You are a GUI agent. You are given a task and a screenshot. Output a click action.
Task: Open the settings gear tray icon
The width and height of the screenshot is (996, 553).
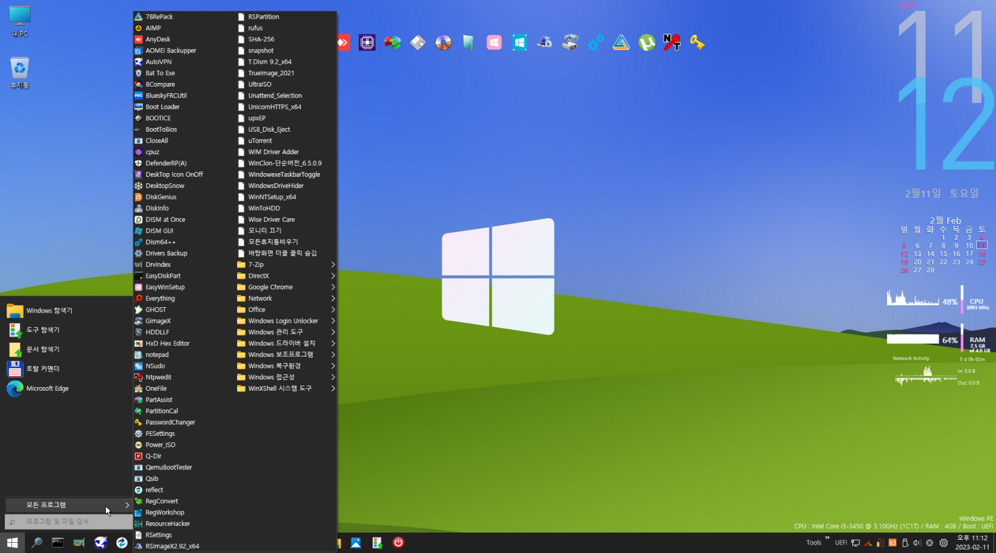[x=944, y=543]
